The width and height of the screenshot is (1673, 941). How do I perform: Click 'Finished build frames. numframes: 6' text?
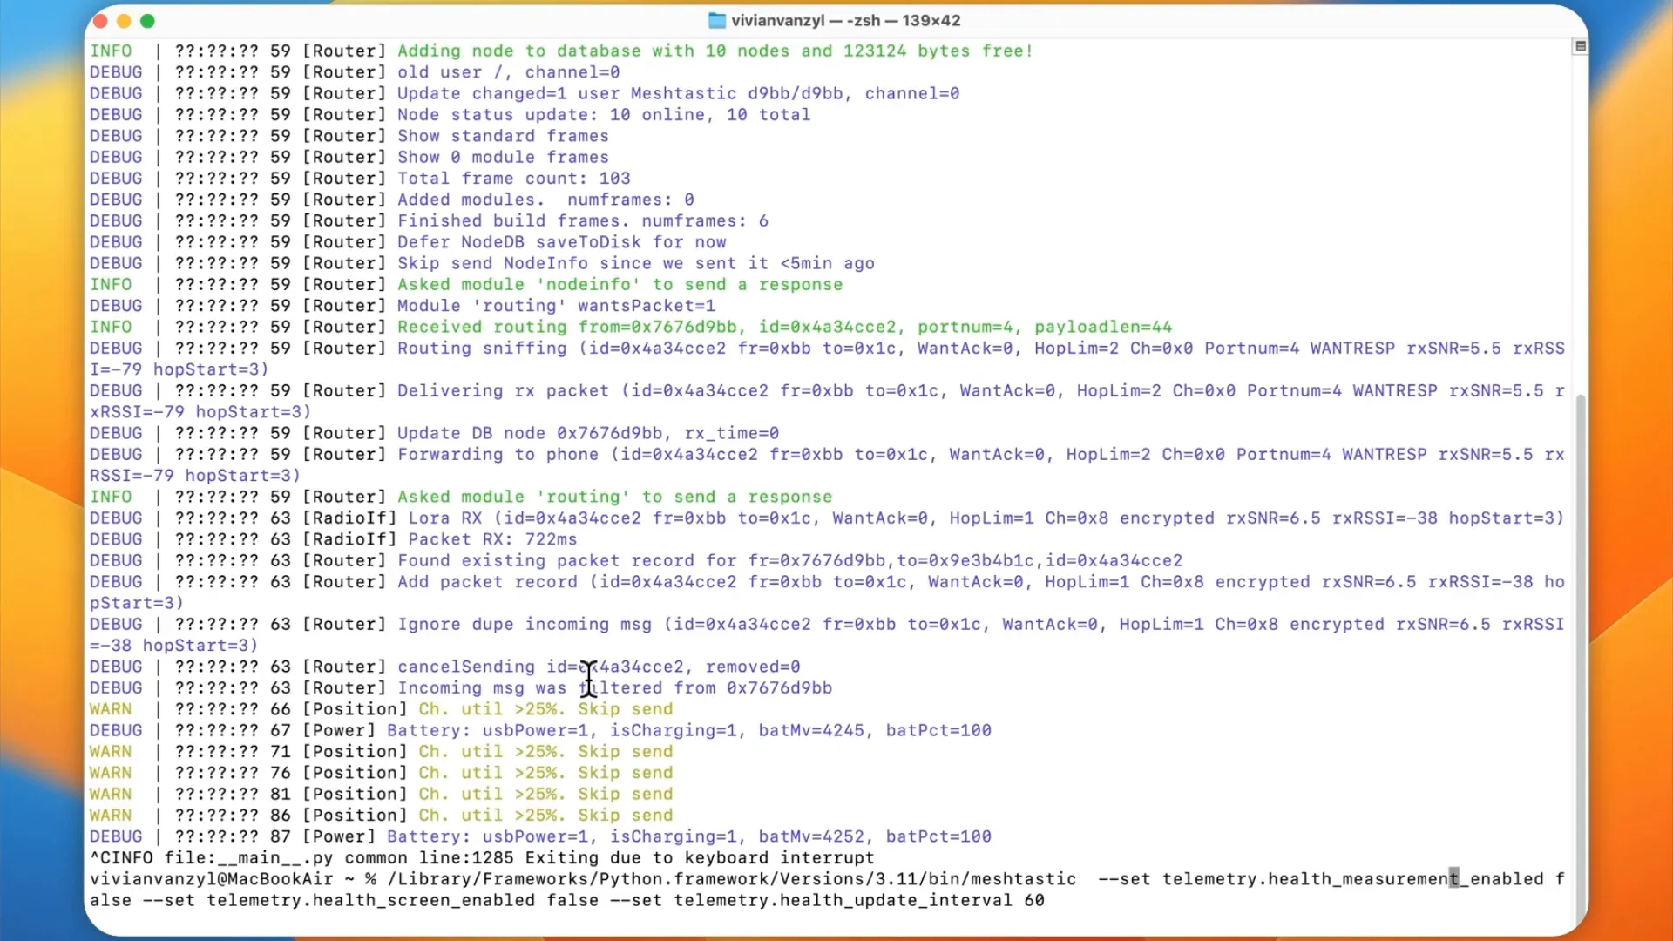pyautogui.click(x=583, y=221)
